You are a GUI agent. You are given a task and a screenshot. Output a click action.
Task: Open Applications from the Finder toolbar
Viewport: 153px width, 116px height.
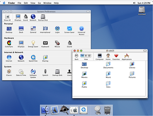tap(127, 57)
